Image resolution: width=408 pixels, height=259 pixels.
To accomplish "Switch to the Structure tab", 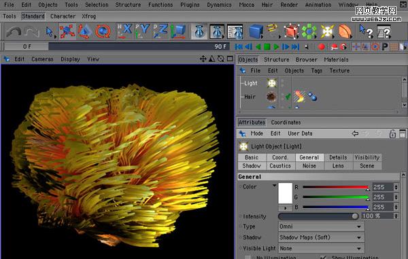I will point(276,60).
